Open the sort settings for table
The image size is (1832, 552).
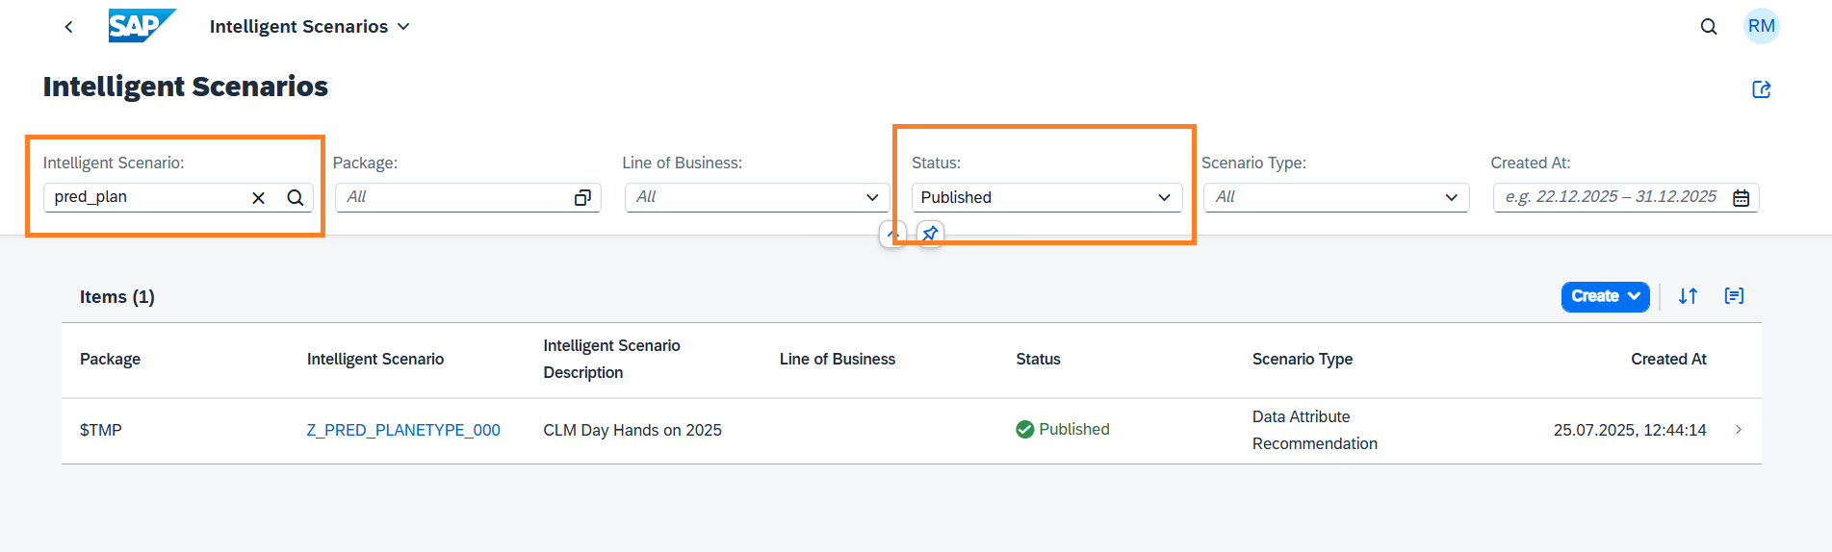(x=1688, y=296)
